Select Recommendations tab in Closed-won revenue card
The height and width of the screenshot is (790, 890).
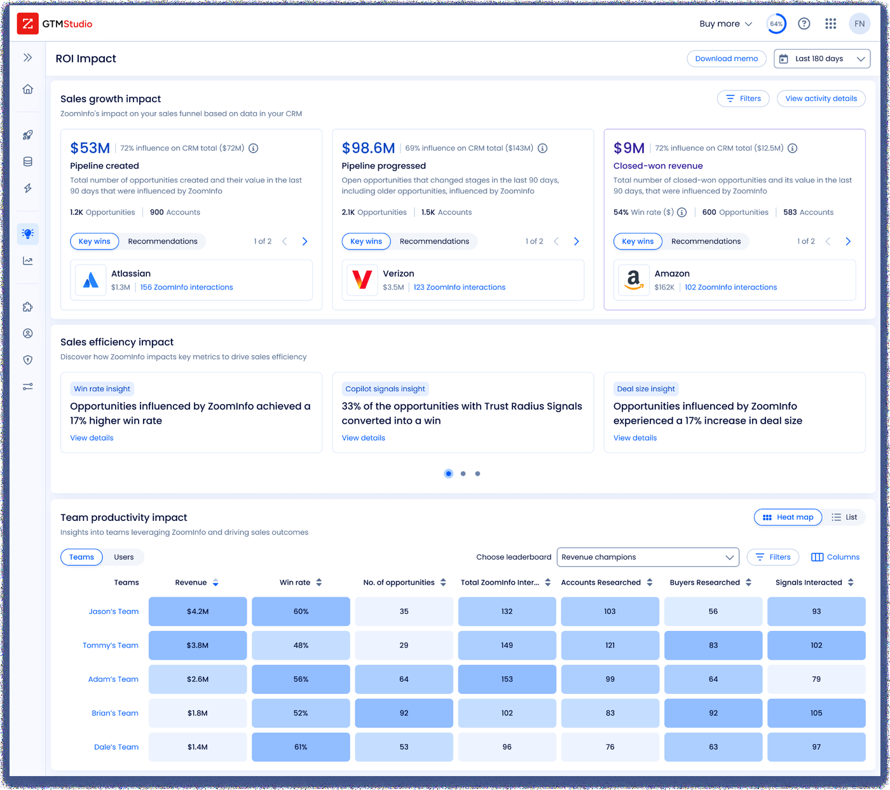(706, 241)
